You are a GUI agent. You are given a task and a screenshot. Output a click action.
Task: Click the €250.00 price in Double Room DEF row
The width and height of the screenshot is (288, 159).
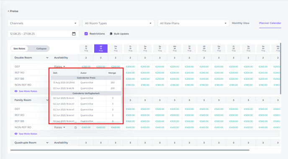pos(86,67)
